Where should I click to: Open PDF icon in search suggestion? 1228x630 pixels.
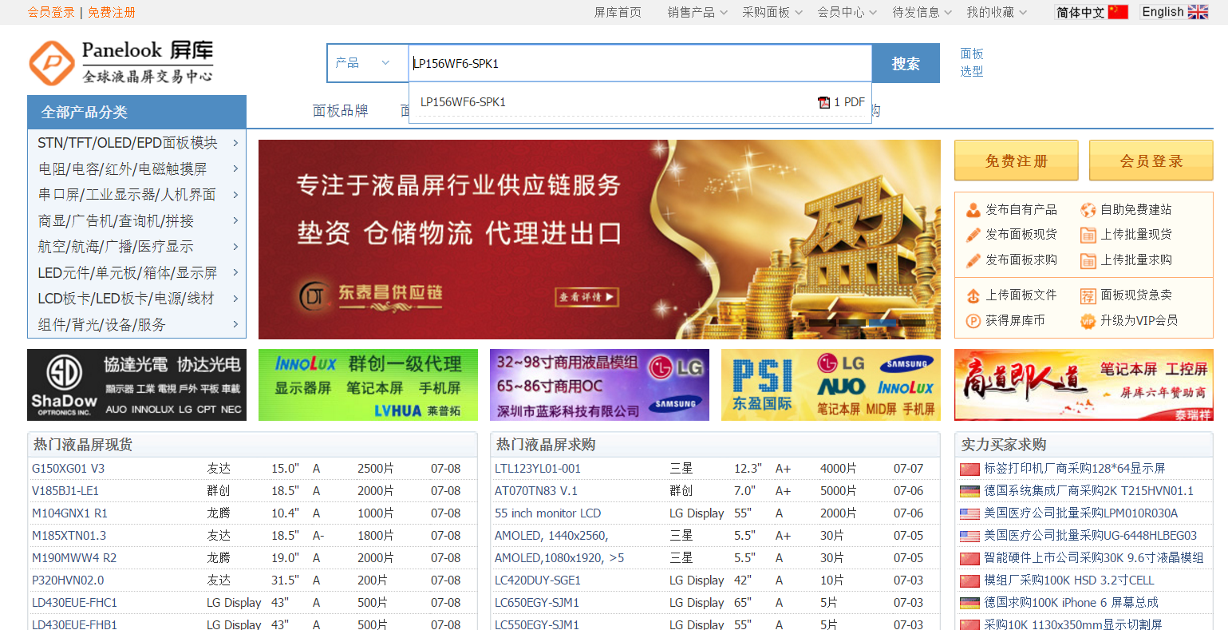click(x=824, y=102)
